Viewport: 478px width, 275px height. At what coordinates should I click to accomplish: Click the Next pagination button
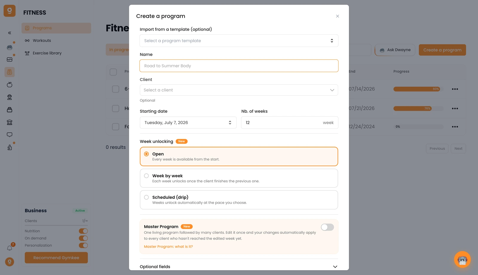tap(458, 149)
